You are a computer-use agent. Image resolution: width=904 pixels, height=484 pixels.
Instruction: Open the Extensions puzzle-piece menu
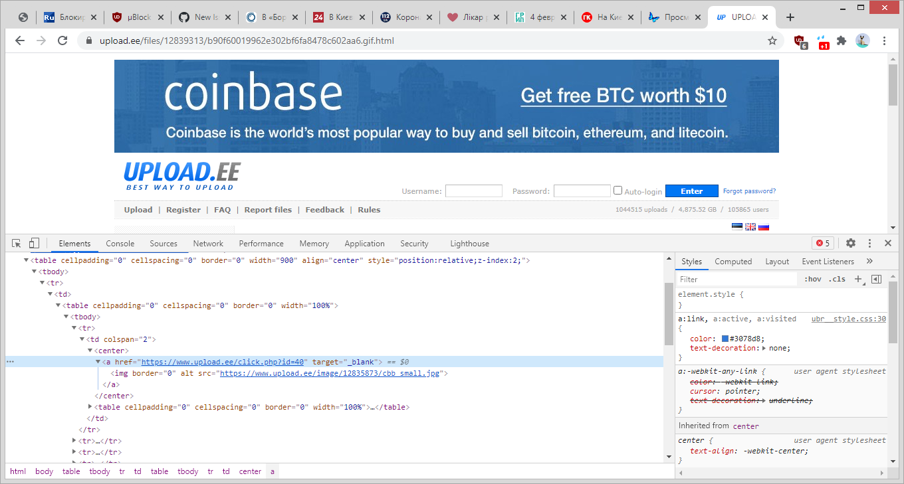pos(842,40)
